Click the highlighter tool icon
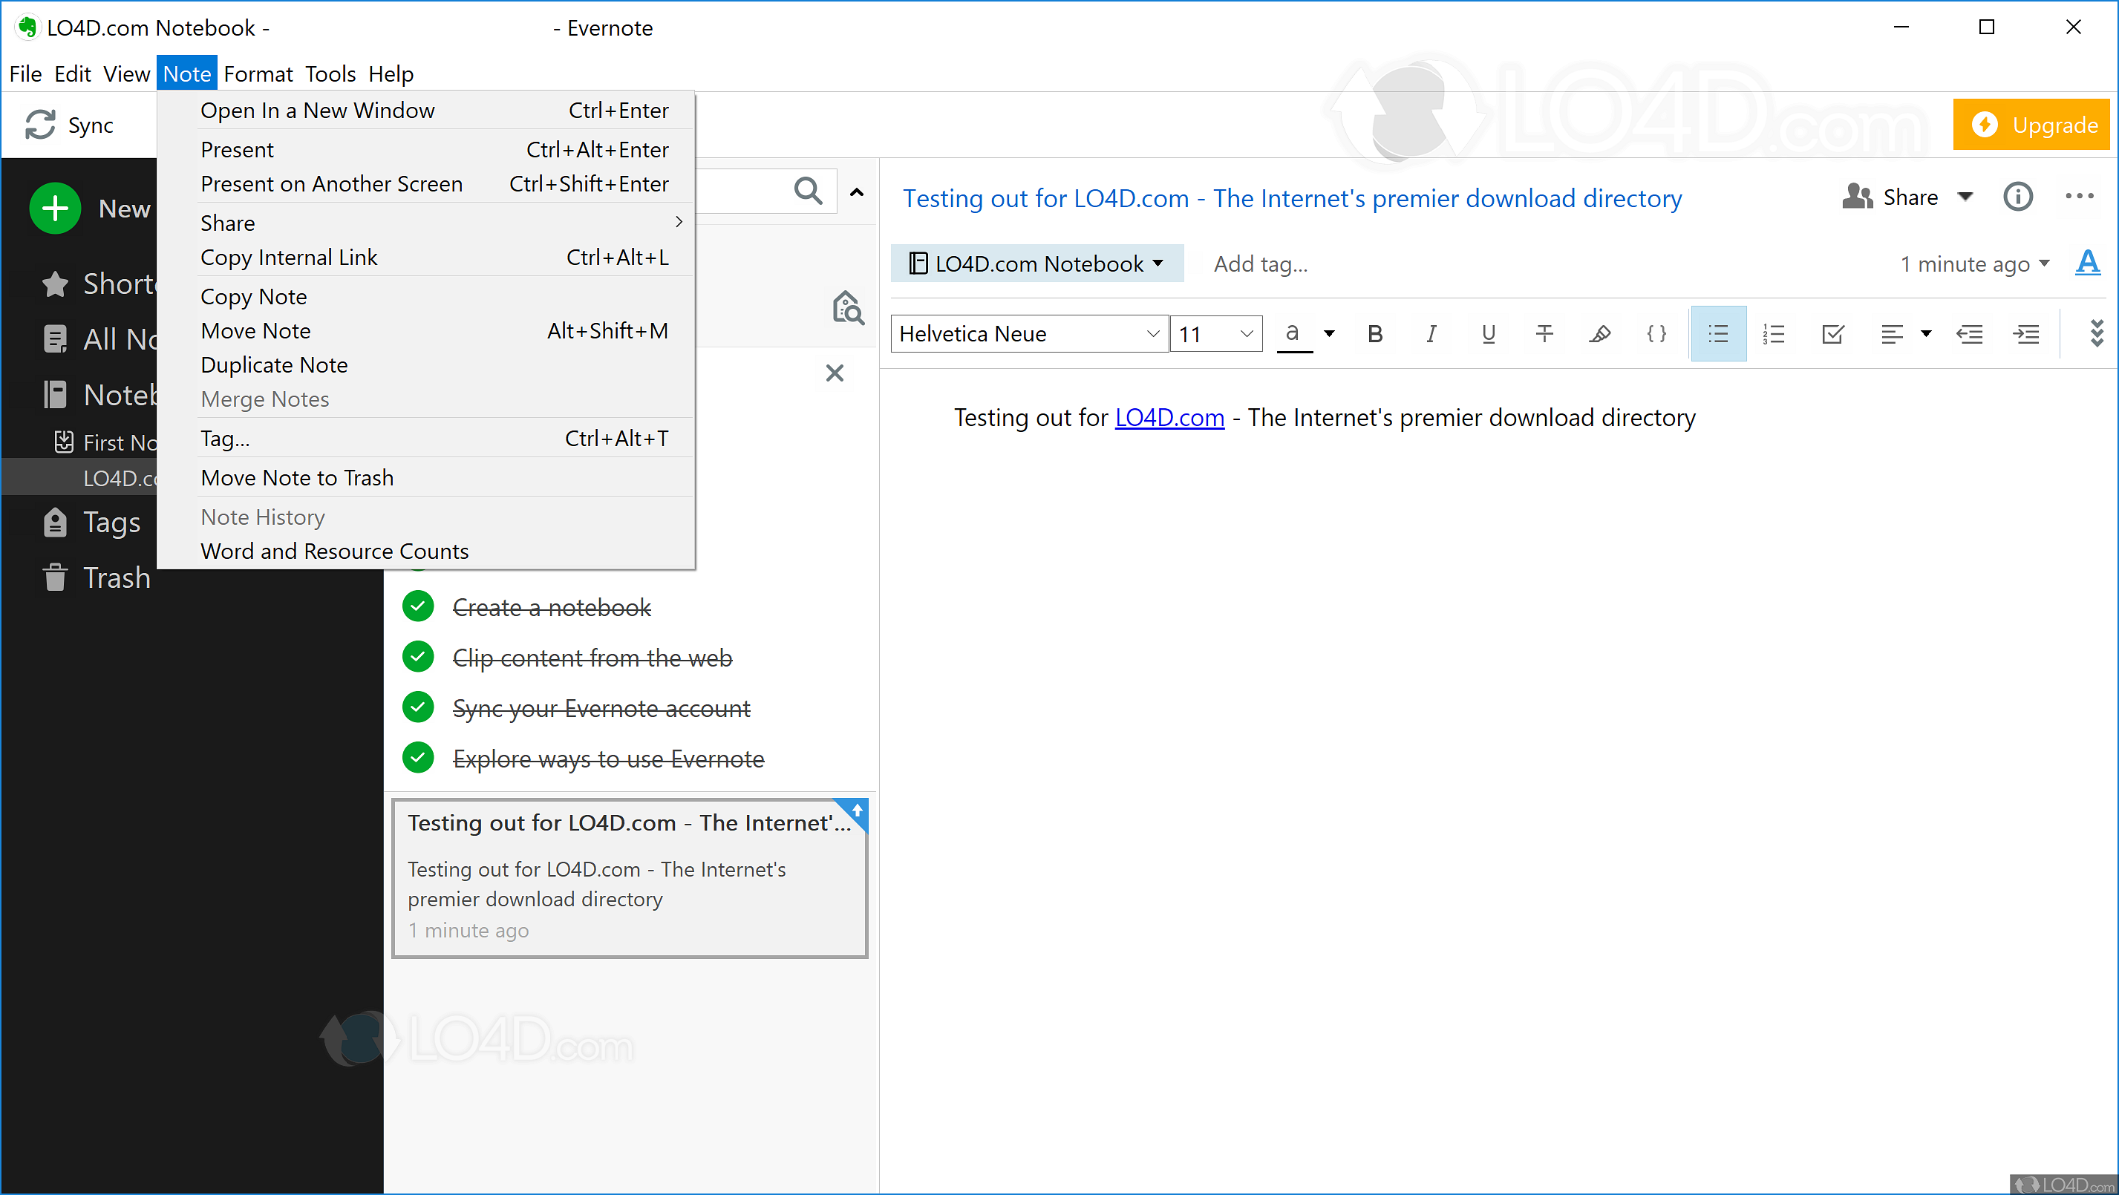Screen dimensions: 2119x1195 point(1600,334)
